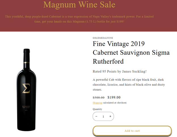Open the Shipping policy link
Image resolution: width=177 pixels, height=137 pixels.
(x=97, y=103)
